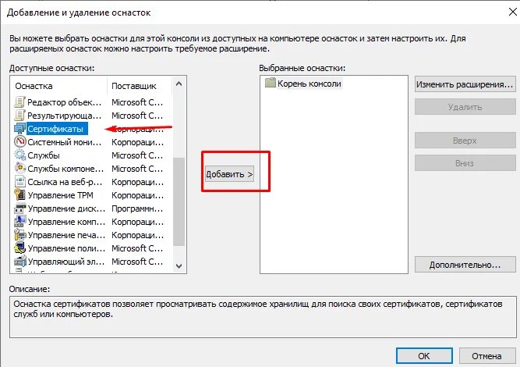Click the Вверх button

click(x=465, y=141)
